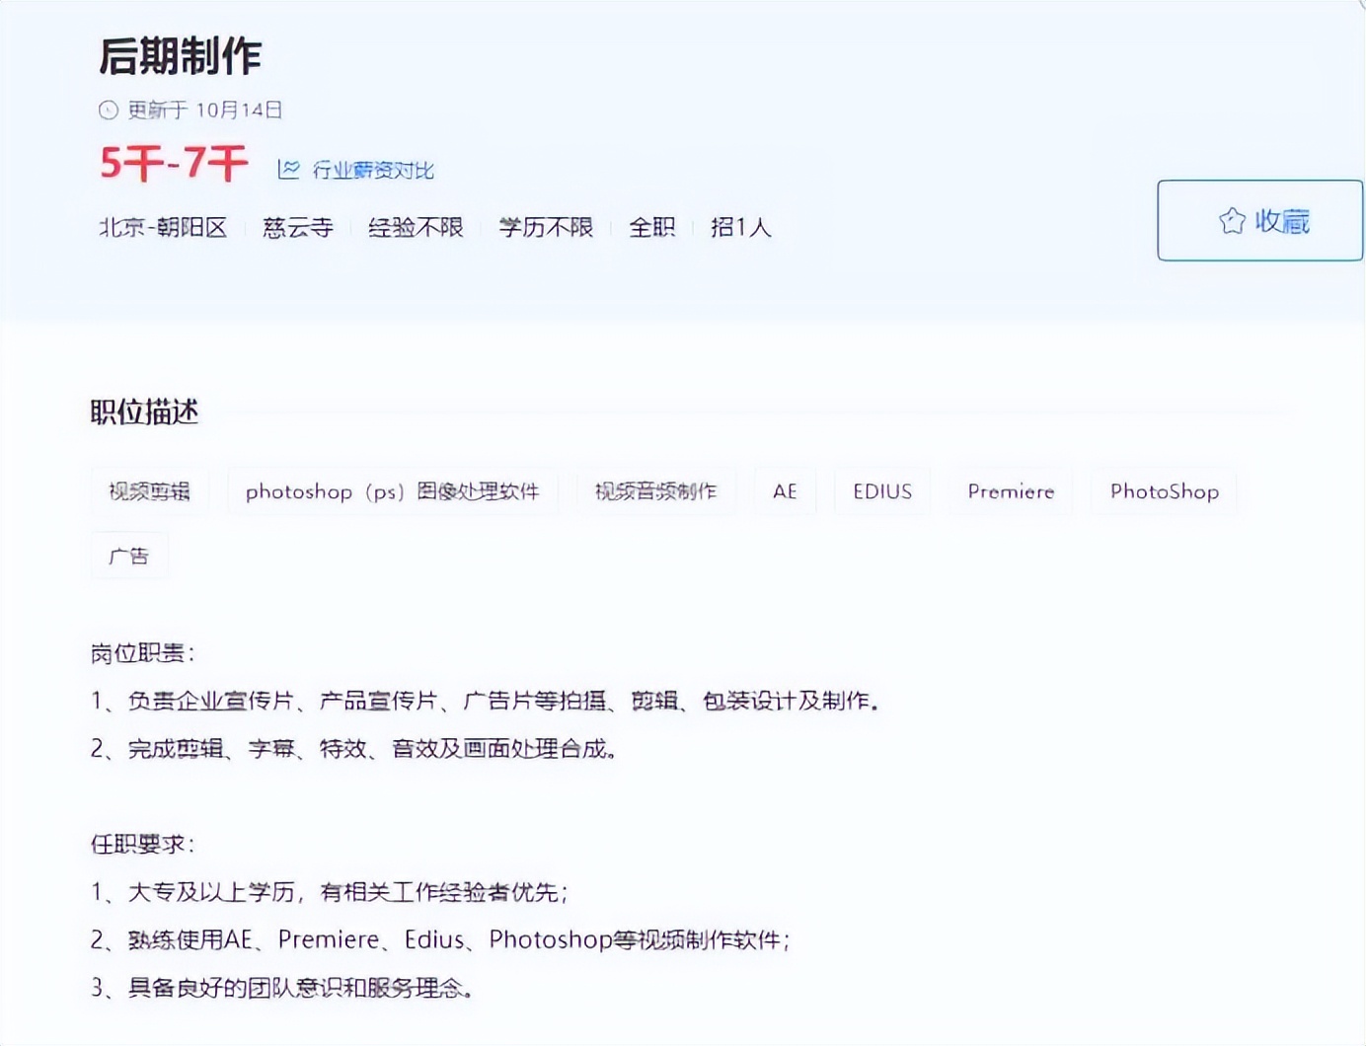The width and height of the screenshot is (1366, 1046).
Task: Select the PhotoShop skill tag
Action: click(1163, 490)
